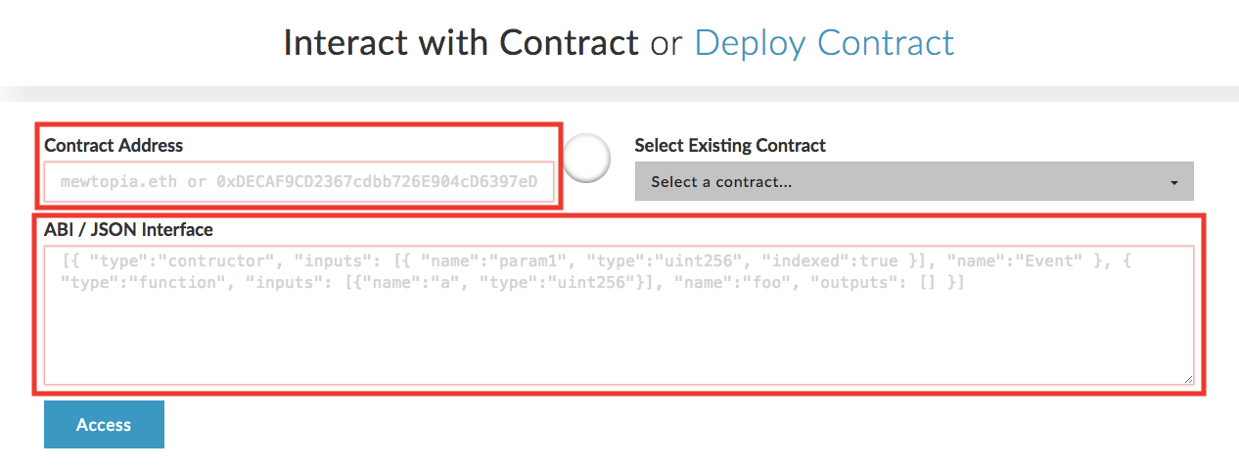Click the word 'or' in the heading
Viewport: 1239px width, 469px height.
click(666, 44)
